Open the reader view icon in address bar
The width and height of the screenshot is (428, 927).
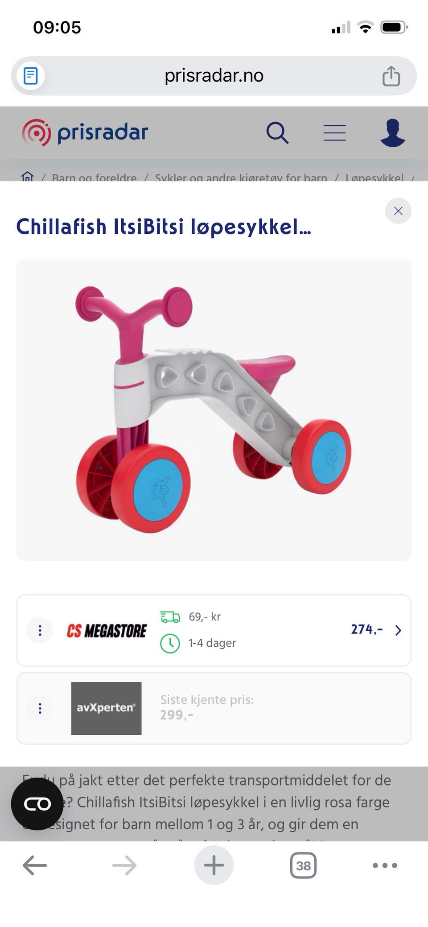point(30,75)
